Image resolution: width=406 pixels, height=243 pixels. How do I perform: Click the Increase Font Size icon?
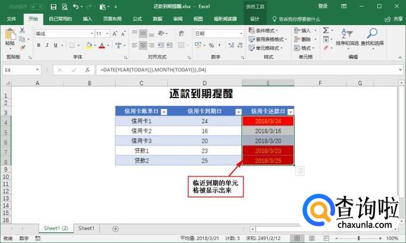point(114,34)
